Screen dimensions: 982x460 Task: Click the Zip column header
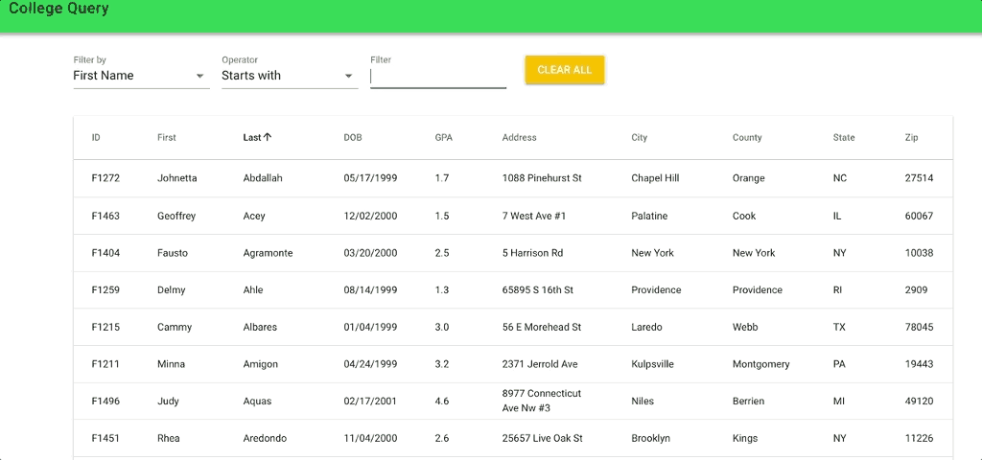pyautogui.click(x=911, y=138)
